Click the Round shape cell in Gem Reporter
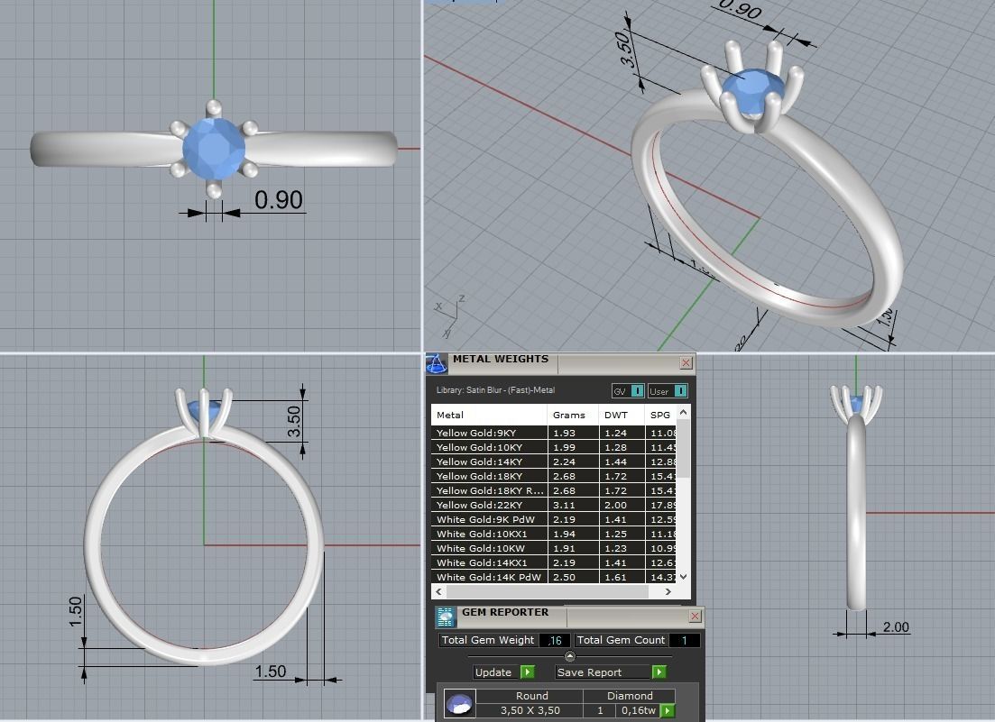995x722 pixels. [x=531, y=696]
